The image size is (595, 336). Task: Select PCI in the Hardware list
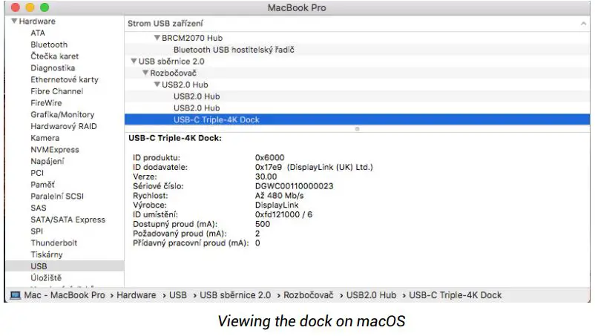pos(37,173)
